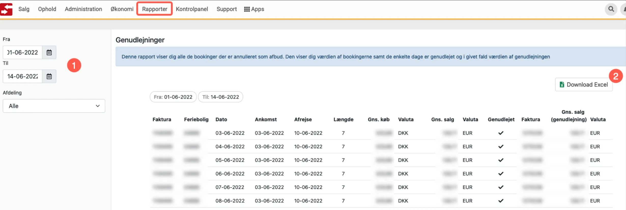This screenshot has height=210, width=626.
Task: Click the Fra date input field
Action: [22, 52]
